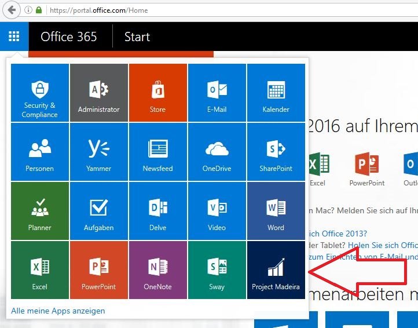This screenshot has height=328, width=418.
Task: Click the site information icon
Action: point(28,10)
